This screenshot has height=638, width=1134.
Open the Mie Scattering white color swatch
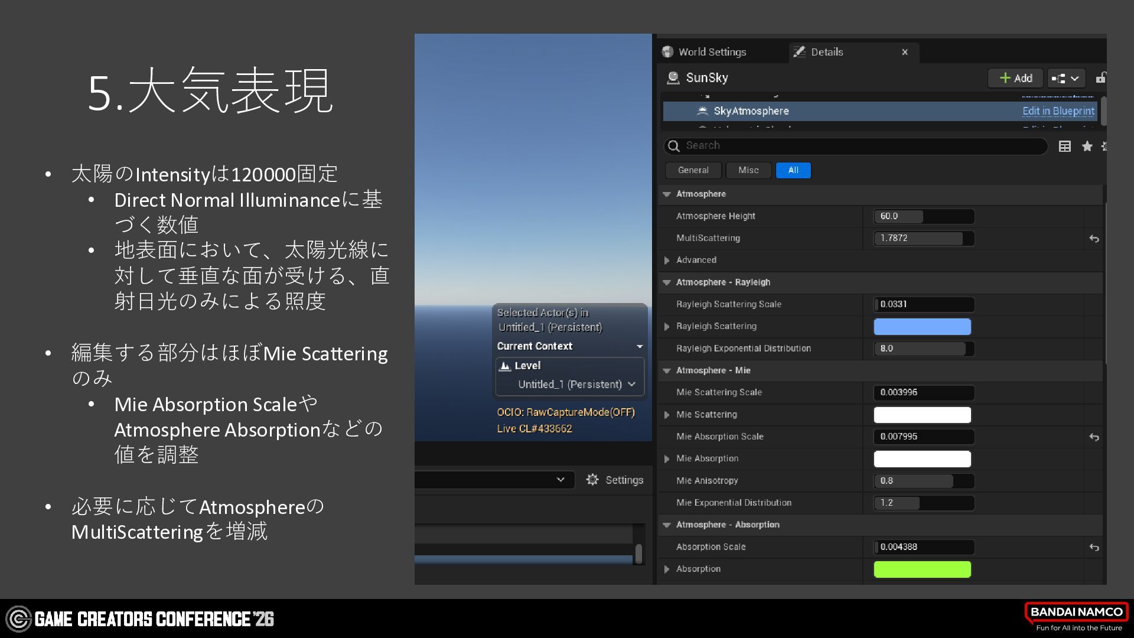click(x=922, y=415)
